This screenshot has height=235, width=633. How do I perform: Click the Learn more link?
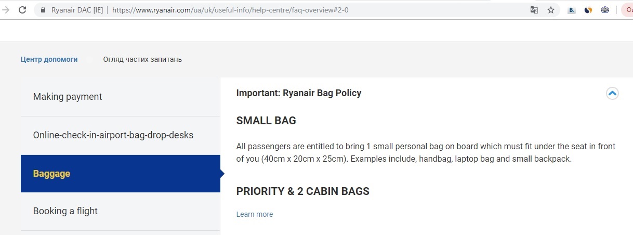click(x=254, y=214)
